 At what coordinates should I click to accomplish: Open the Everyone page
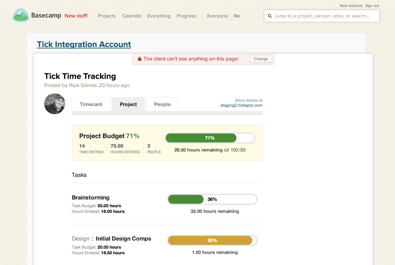tap(217, 16)
